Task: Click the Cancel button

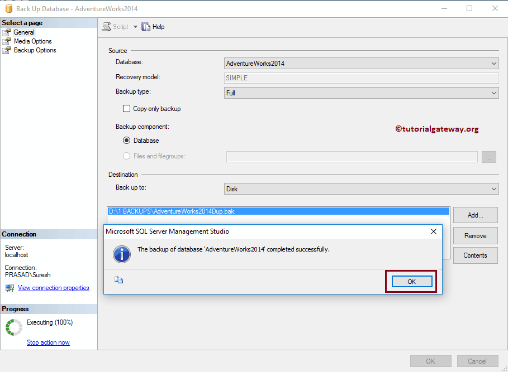Action: (477, 361)
